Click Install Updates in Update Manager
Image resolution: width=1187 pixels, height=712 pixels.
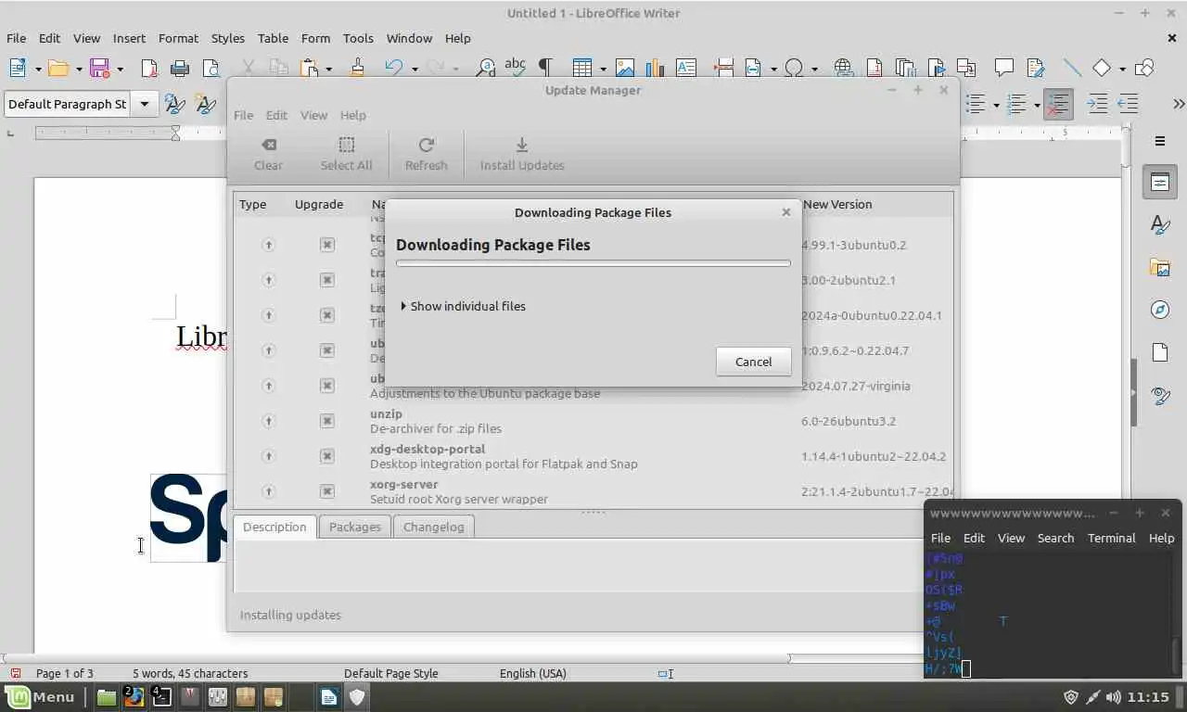(x=522, y=154)
